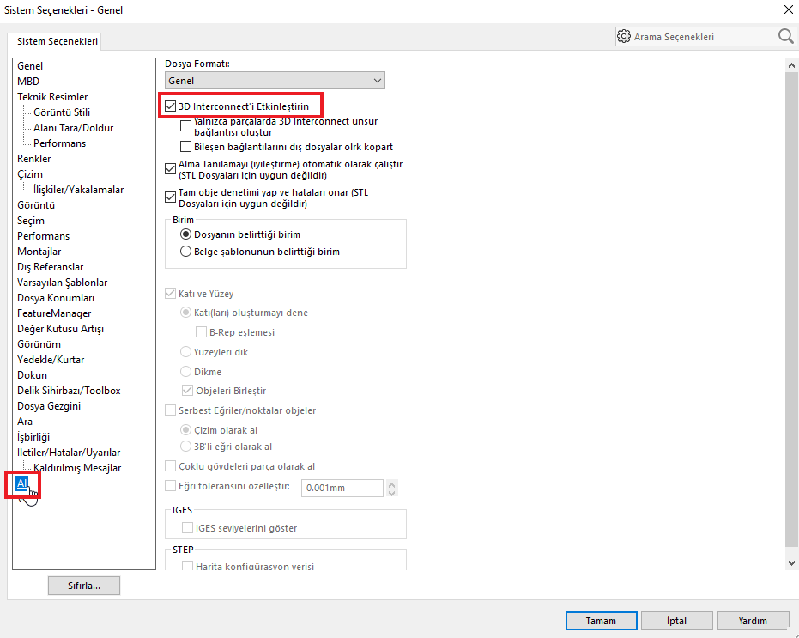Select Delik Sihirbazı/Toolbox category
Viewport: 799px width, 638px height.
pos(69,391)
